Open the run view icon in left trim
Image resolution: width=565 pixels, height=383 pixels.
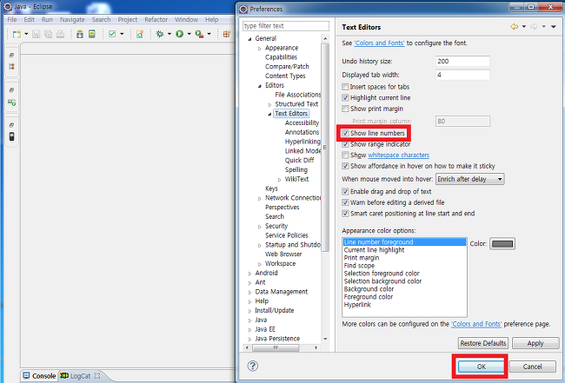[11, 102]
